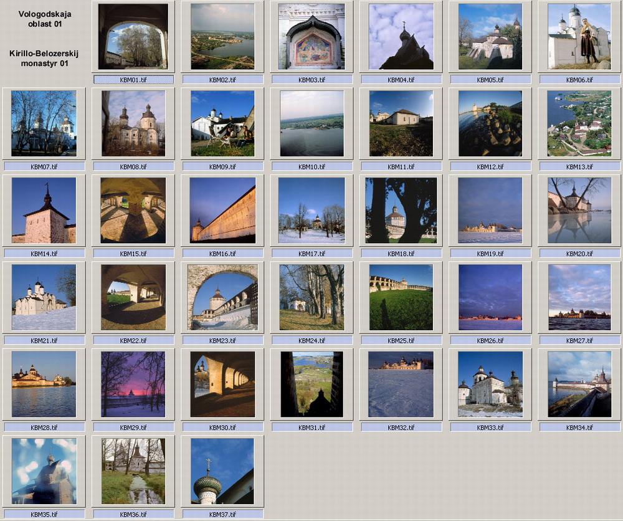Select the KBM10.tif misty lake thumbnail
Image resolution: width=623 pixels, height=521 pixels.
pyautogui.click(x=312, y=123)
